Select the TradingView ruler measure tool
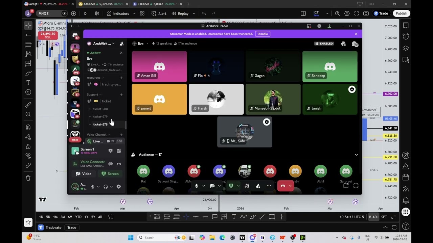 coord(28,105)
